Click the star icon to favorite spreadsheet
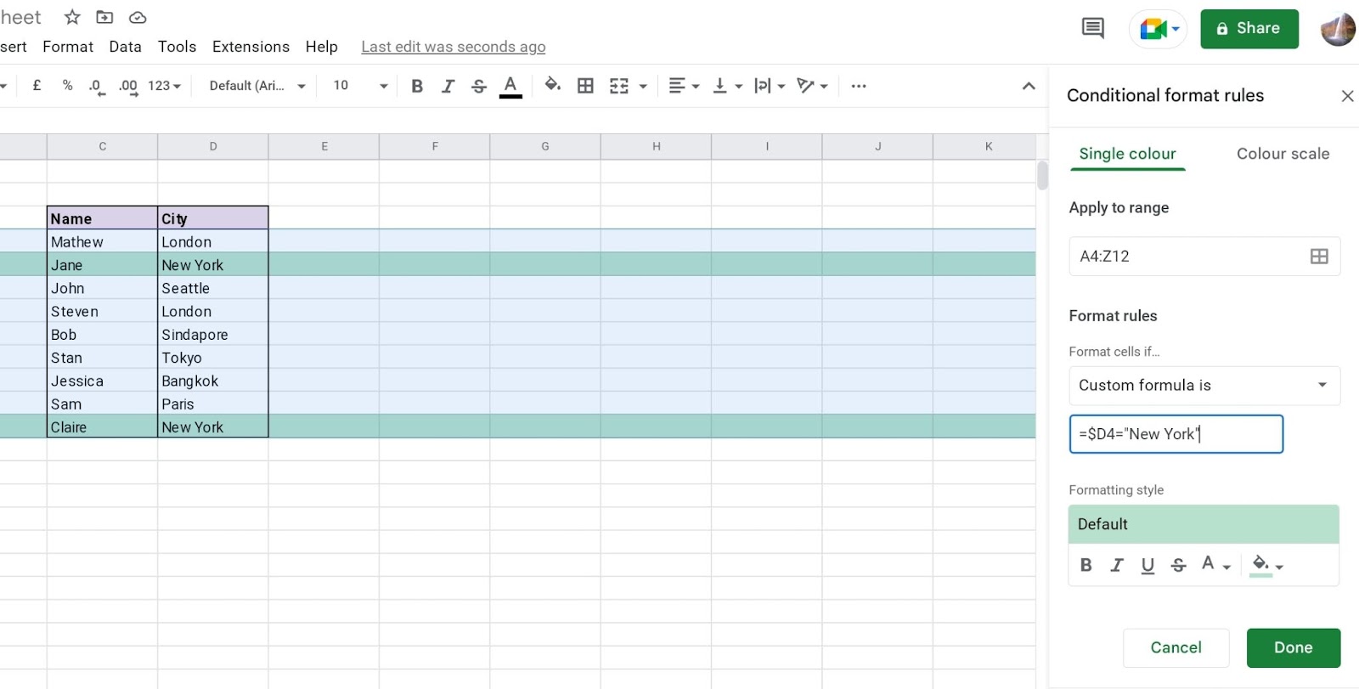The image size is (1359, 689). point(72,17)
